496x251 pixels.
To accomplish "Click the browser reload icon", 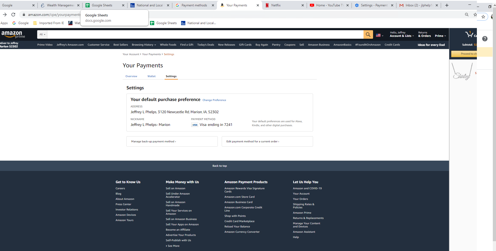I will [13, 15].
